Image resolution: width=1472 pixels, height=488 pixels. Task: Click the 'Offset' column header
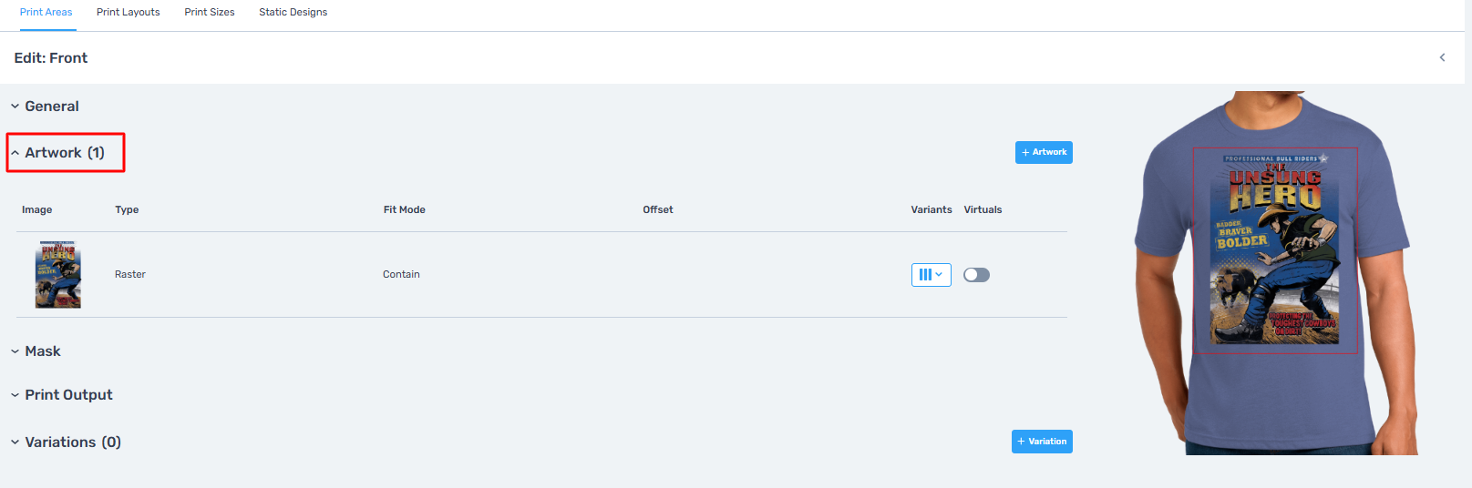point(658,209)
